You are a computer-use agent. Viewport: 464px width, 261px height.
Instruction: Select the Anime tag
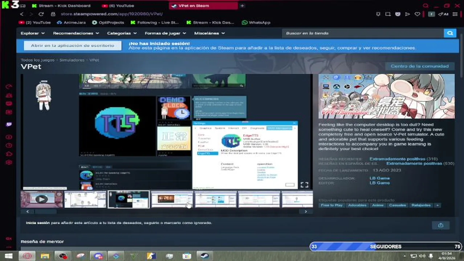pos(378,205)
